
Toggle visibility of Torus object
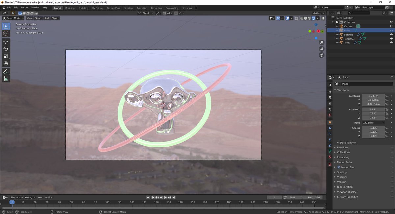click(391, 42)
